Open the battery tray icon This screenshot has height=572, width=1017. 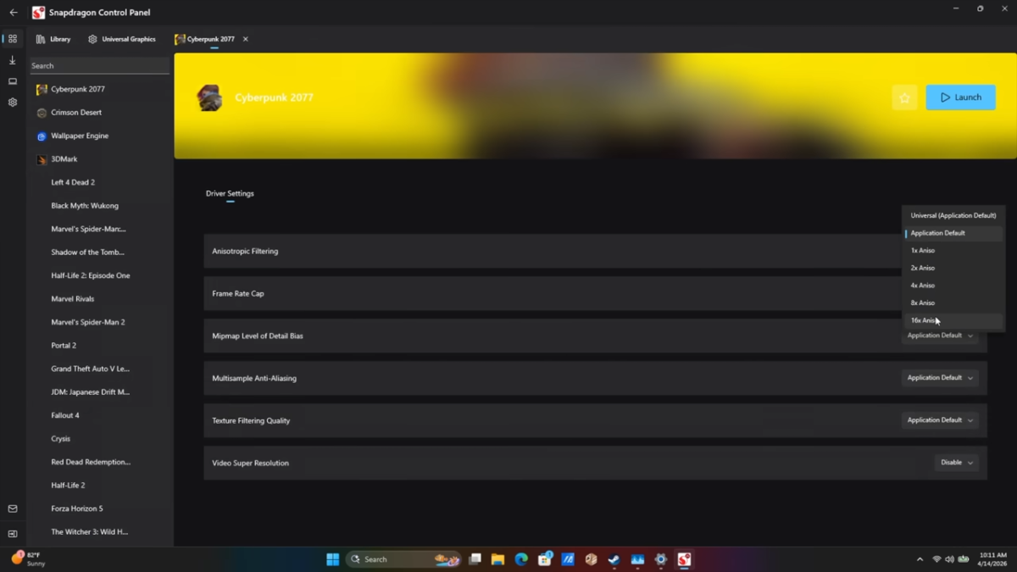[x=964, y=559]
